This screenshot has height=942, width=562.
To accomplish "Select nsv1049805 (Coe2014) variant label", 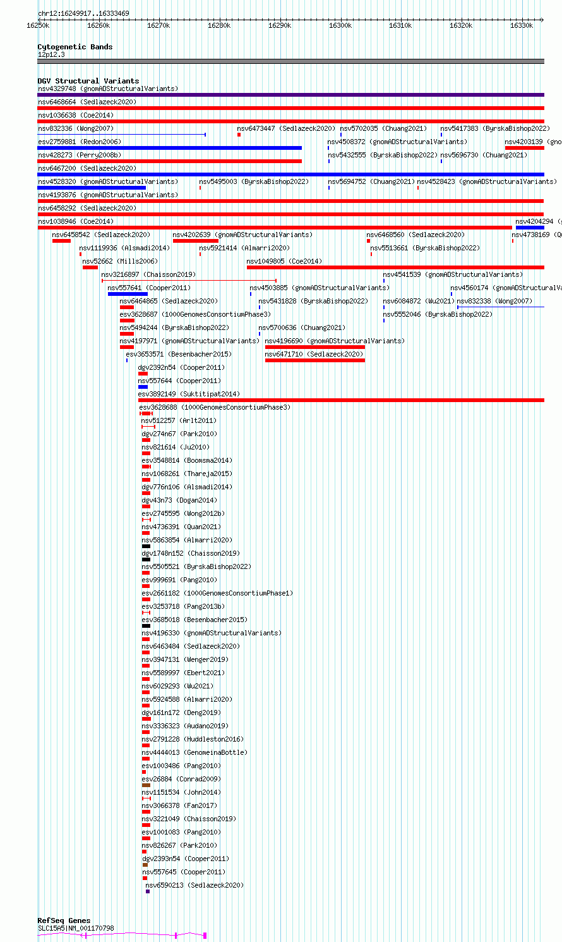I will pos(284,261).
